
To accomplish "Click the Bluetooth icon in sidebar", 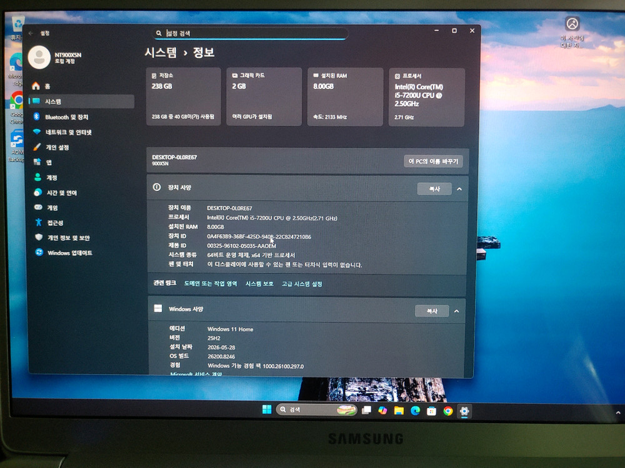I will (x=36, y=117).
